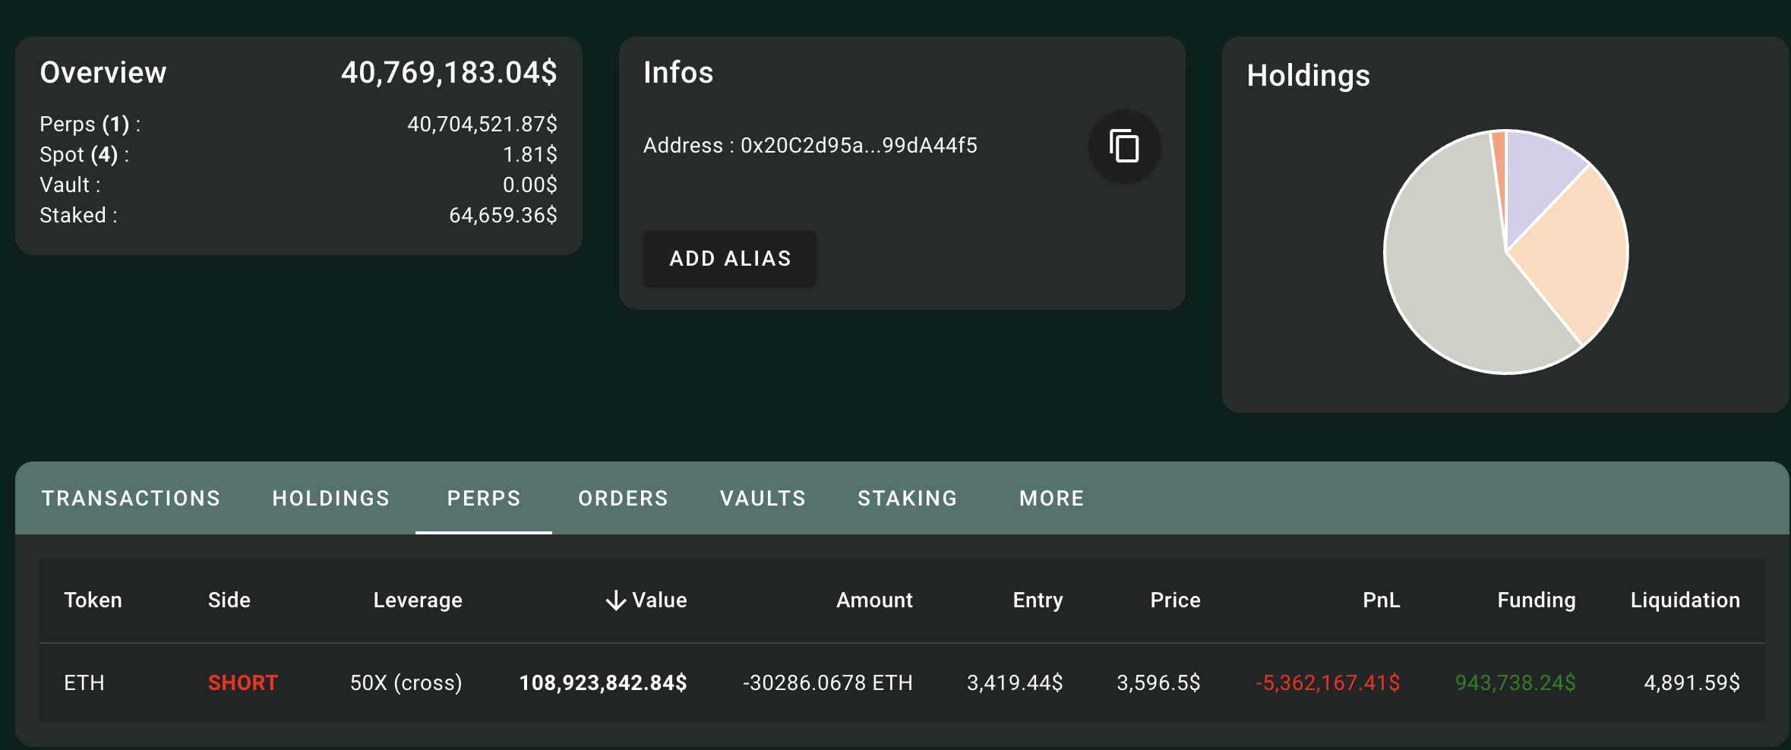The width and height of the screenshot is (1791, 750).
Task: Click the red SHORT side label
Action: (243, 683)
